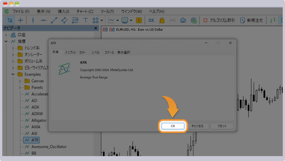Collapse the Examples folder

click(14, 74)
